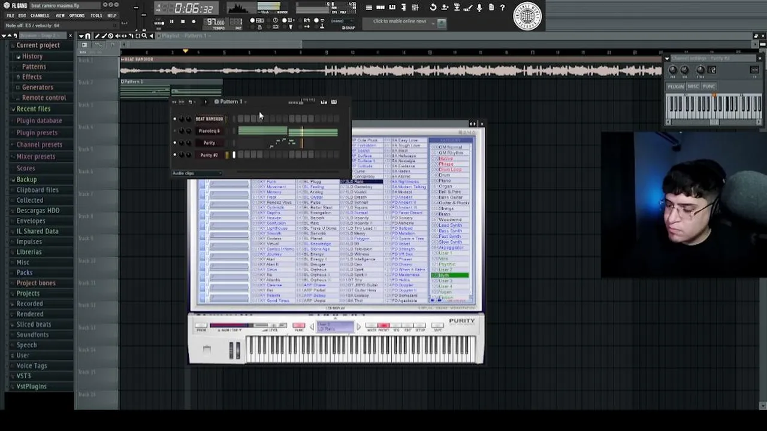Switch to MISC tab in Channel settings

coord(693,87)
